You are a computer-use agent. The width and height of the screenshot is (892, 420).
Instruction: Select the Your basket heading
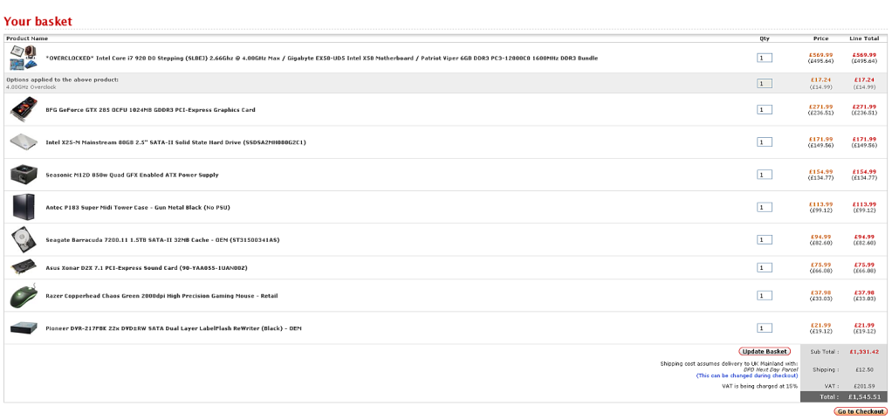[38, 22]
